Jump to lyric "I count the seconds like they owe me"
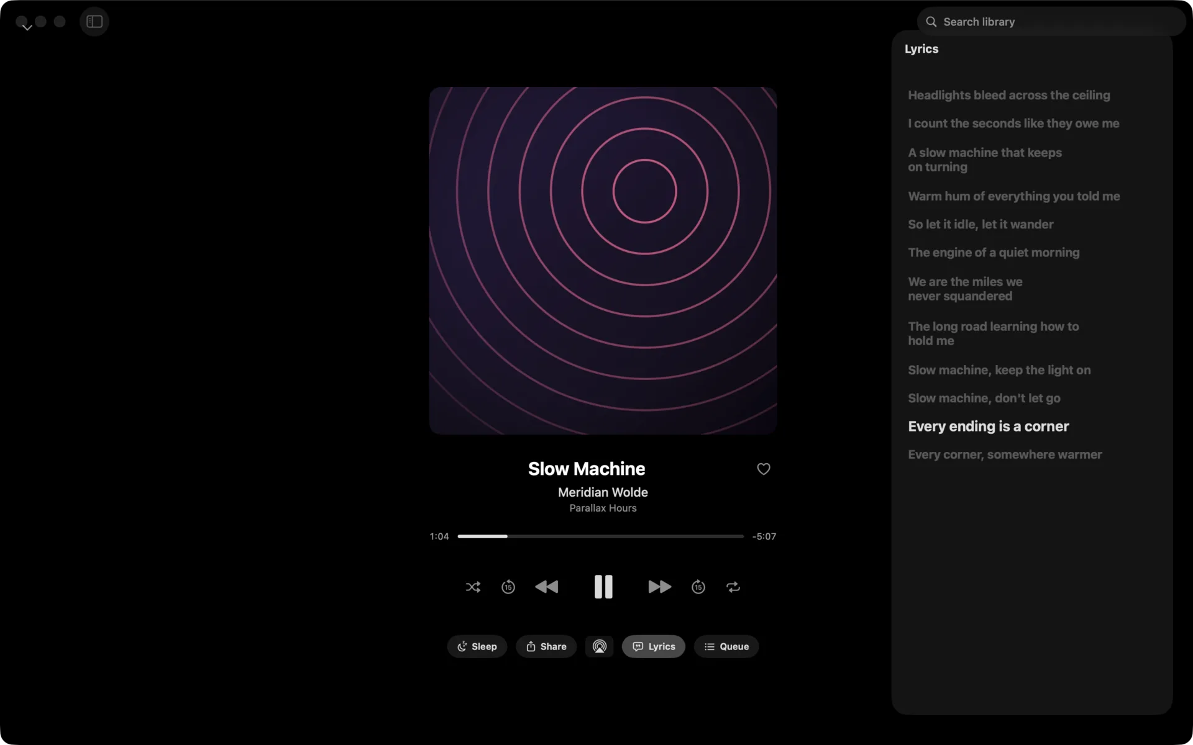Screen dimensions: 1193x745 (x=1013, y=124)
